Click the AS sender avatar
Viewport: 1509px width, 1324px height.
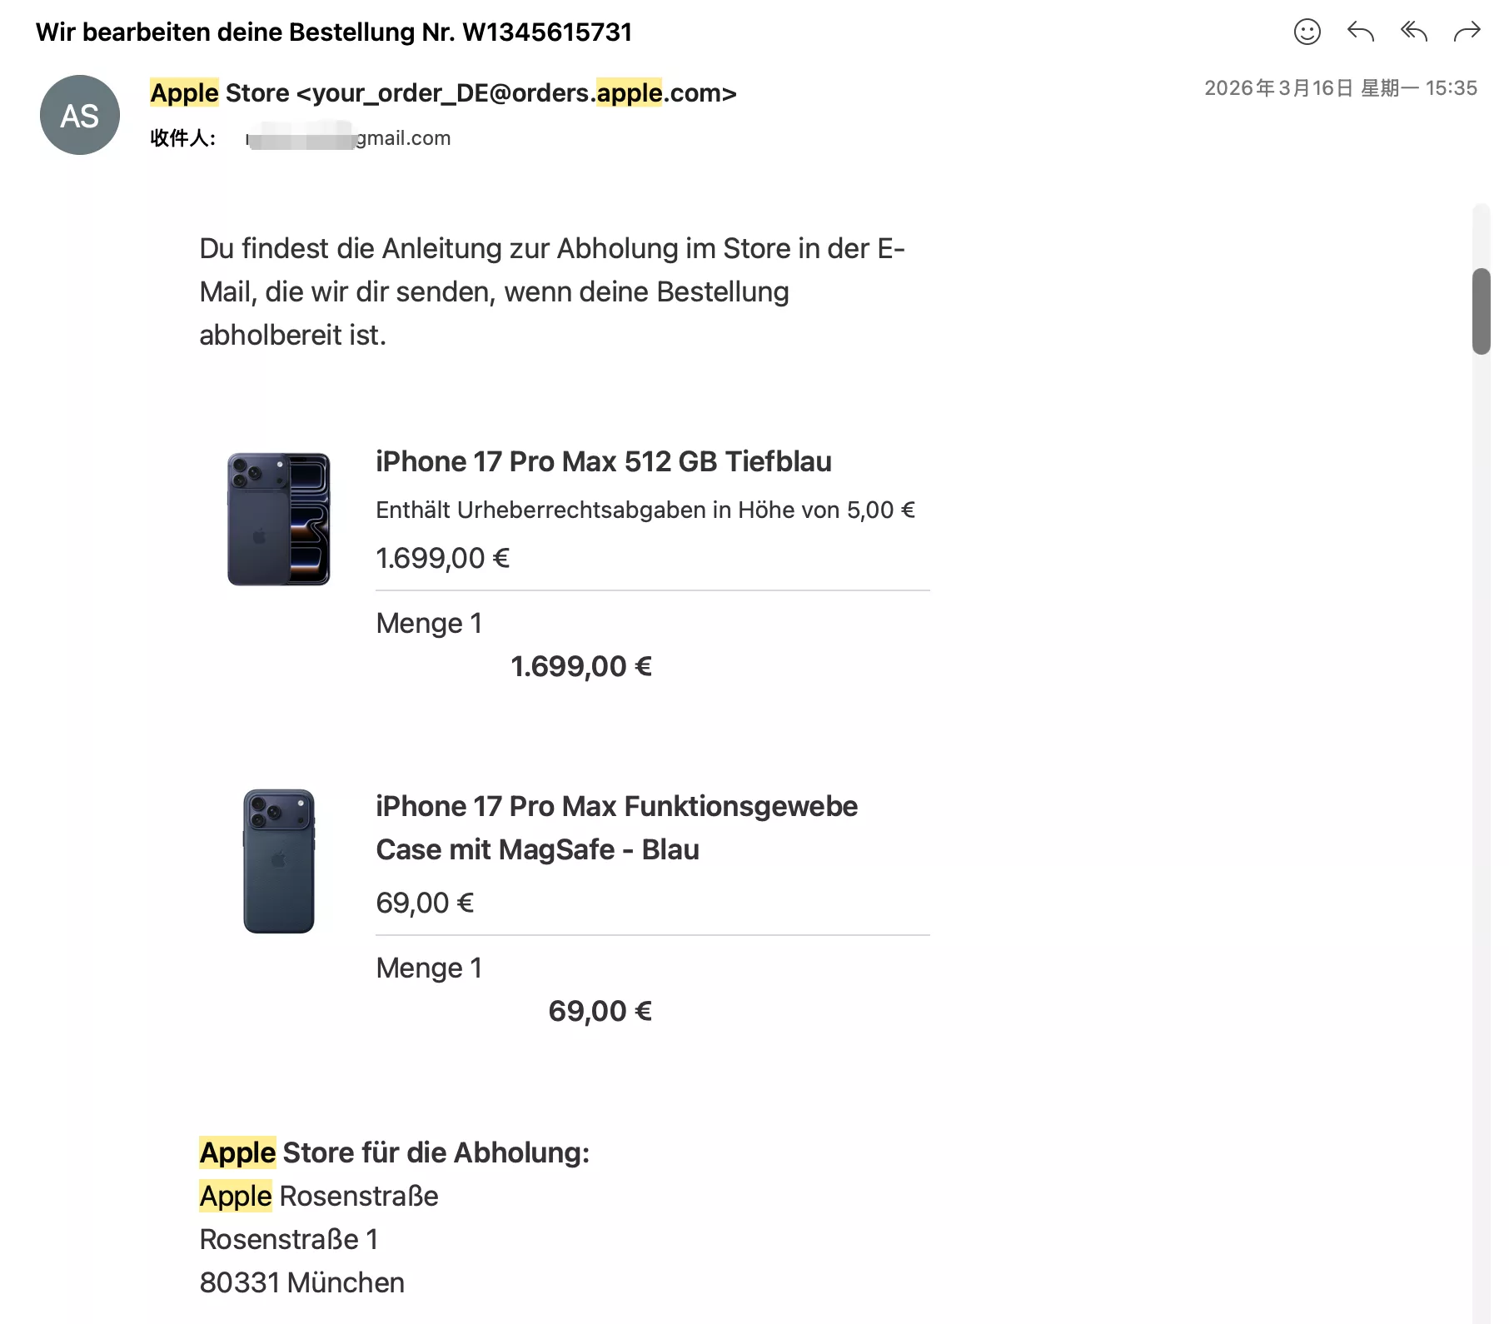[x=80, y=115]
